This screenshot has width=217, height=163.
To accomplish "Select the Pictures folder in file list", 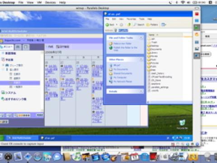I will point(153,63).
